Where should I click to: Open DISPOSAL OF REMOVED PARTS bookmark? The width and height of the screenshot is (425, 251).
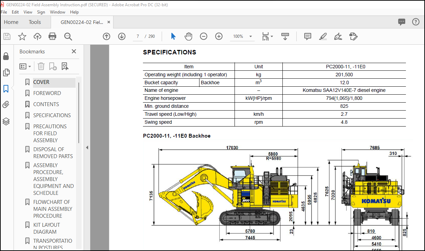coord(53,153)
